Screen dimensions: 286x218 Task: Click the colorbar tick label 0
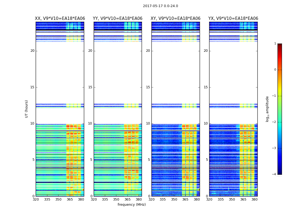coord(275,70)
